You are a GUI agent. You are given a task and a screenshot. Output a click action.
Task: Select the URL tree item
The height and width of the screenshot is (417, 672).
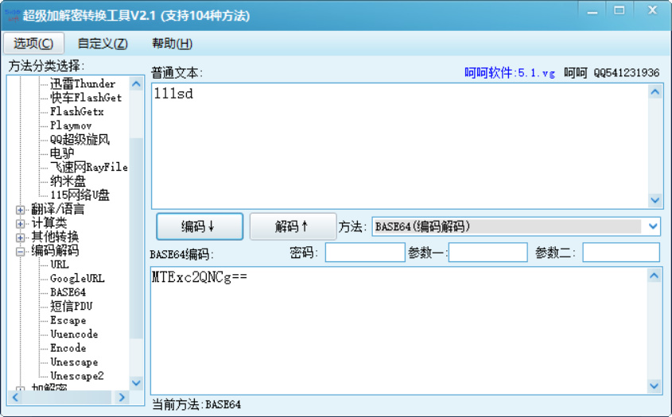(x=59, y=264)
